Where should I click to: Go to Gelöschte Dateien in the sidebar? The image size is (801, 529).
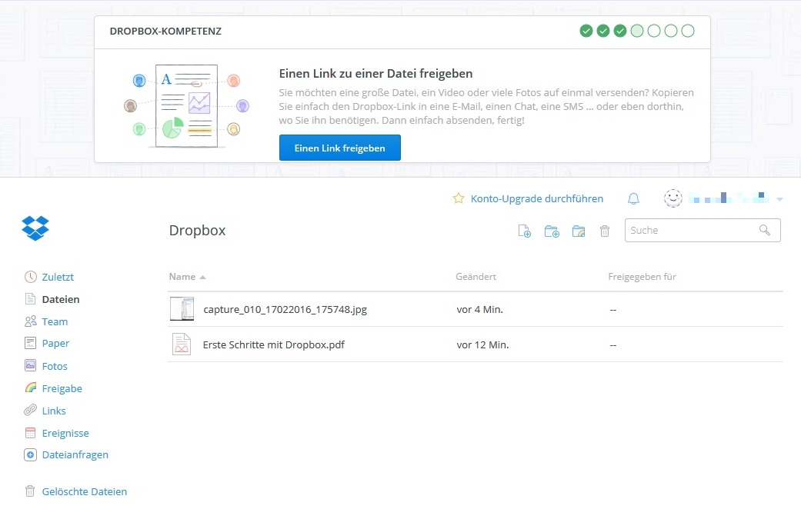click(x=84, y=491)
